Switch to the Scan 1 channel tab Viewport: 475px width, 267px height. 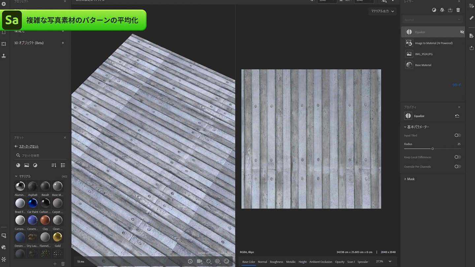click(351, 262)
